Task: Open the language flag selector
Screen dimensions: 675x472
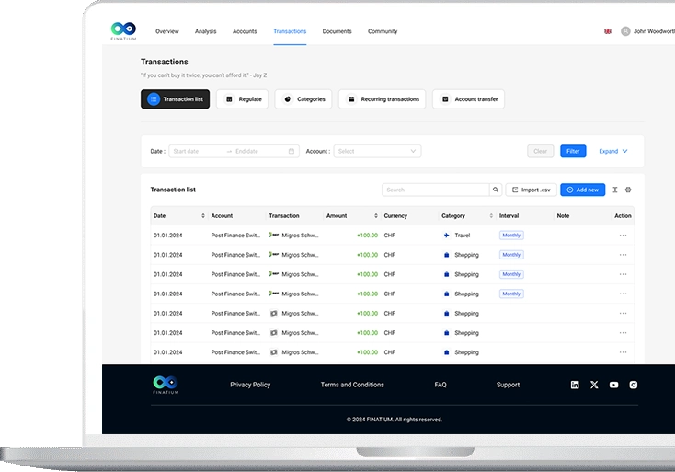Action: [608, 31]
